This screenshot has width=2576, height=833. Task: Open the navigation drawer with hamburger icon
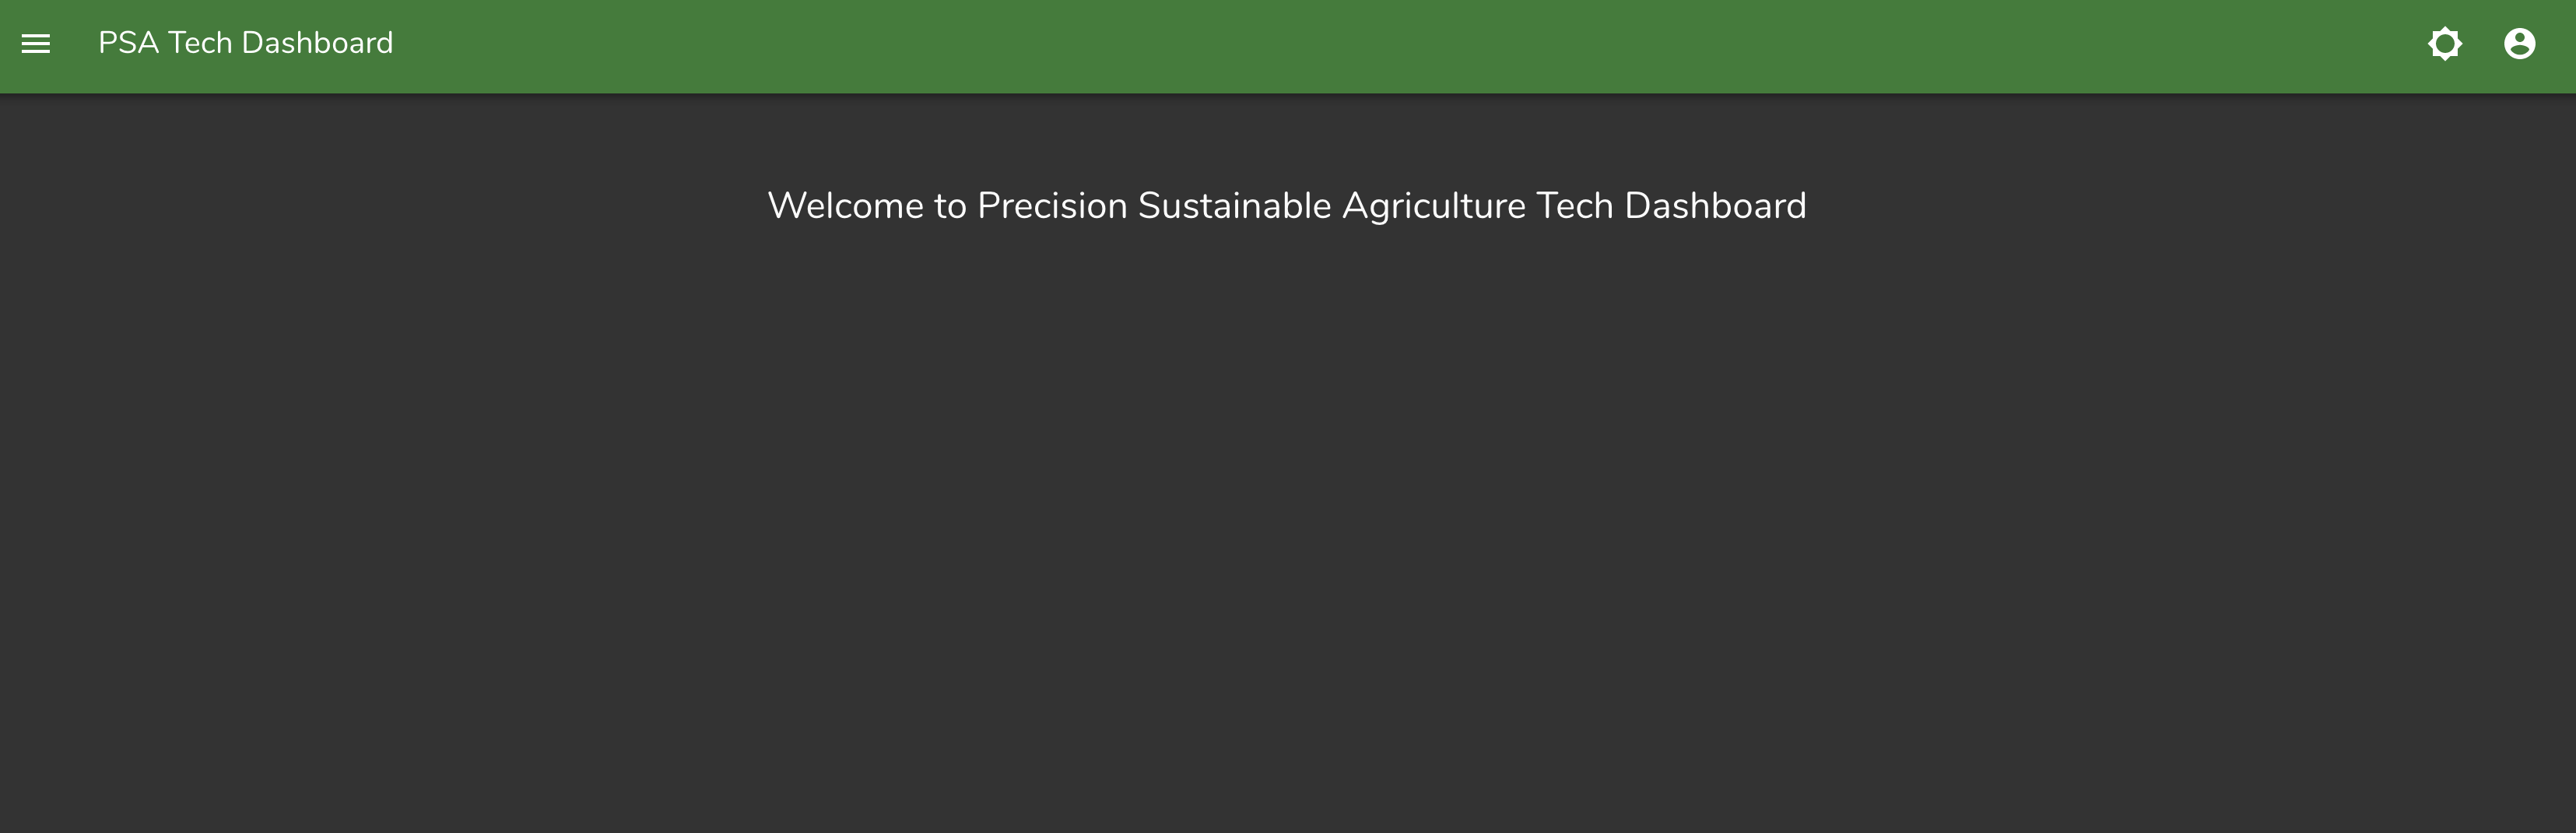(x=36, y=44)
